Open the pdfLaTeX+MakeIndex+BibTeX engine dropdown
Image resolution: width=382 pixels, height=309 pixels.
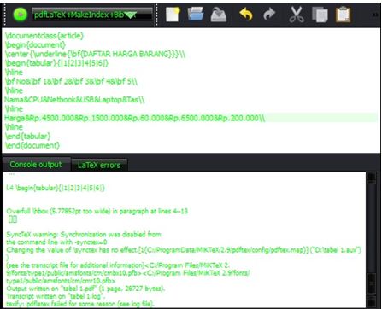click(x=92, y=15)
